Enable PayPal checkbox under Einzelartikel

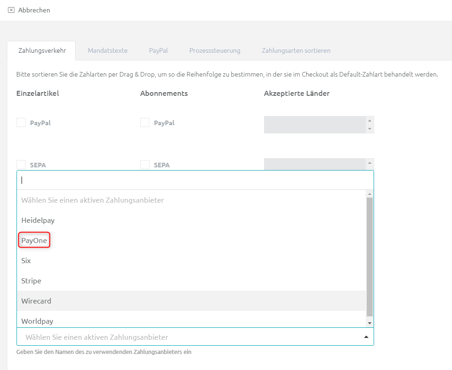click(21, 123)
